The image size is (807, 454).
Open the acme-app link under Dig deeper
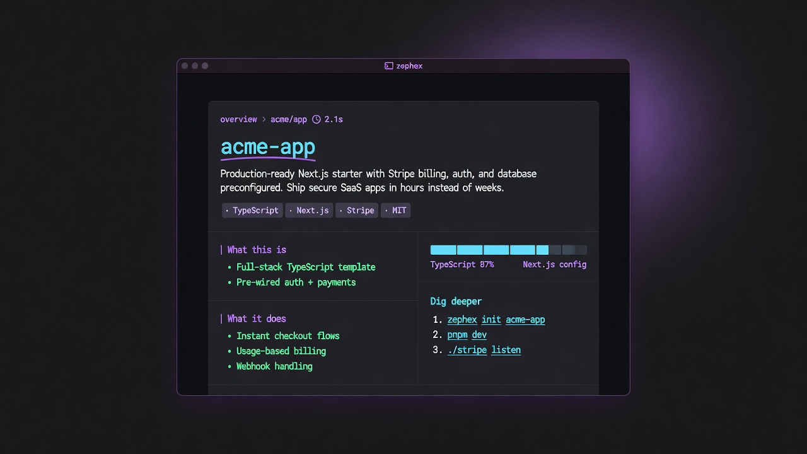coord(525,320)
